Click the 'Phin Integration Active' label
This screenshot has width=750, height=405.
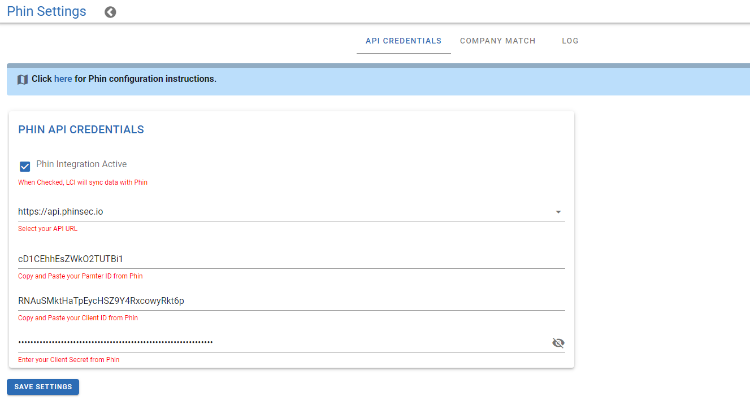coord(81,164)
